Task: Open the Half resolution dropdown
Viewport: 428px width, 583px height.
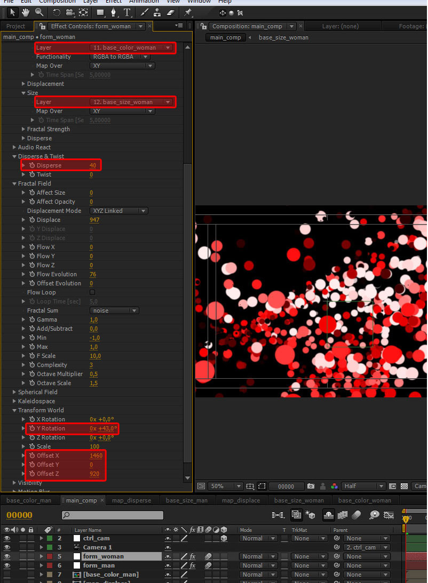Action: pyautogui.click(x=363, y=486)
